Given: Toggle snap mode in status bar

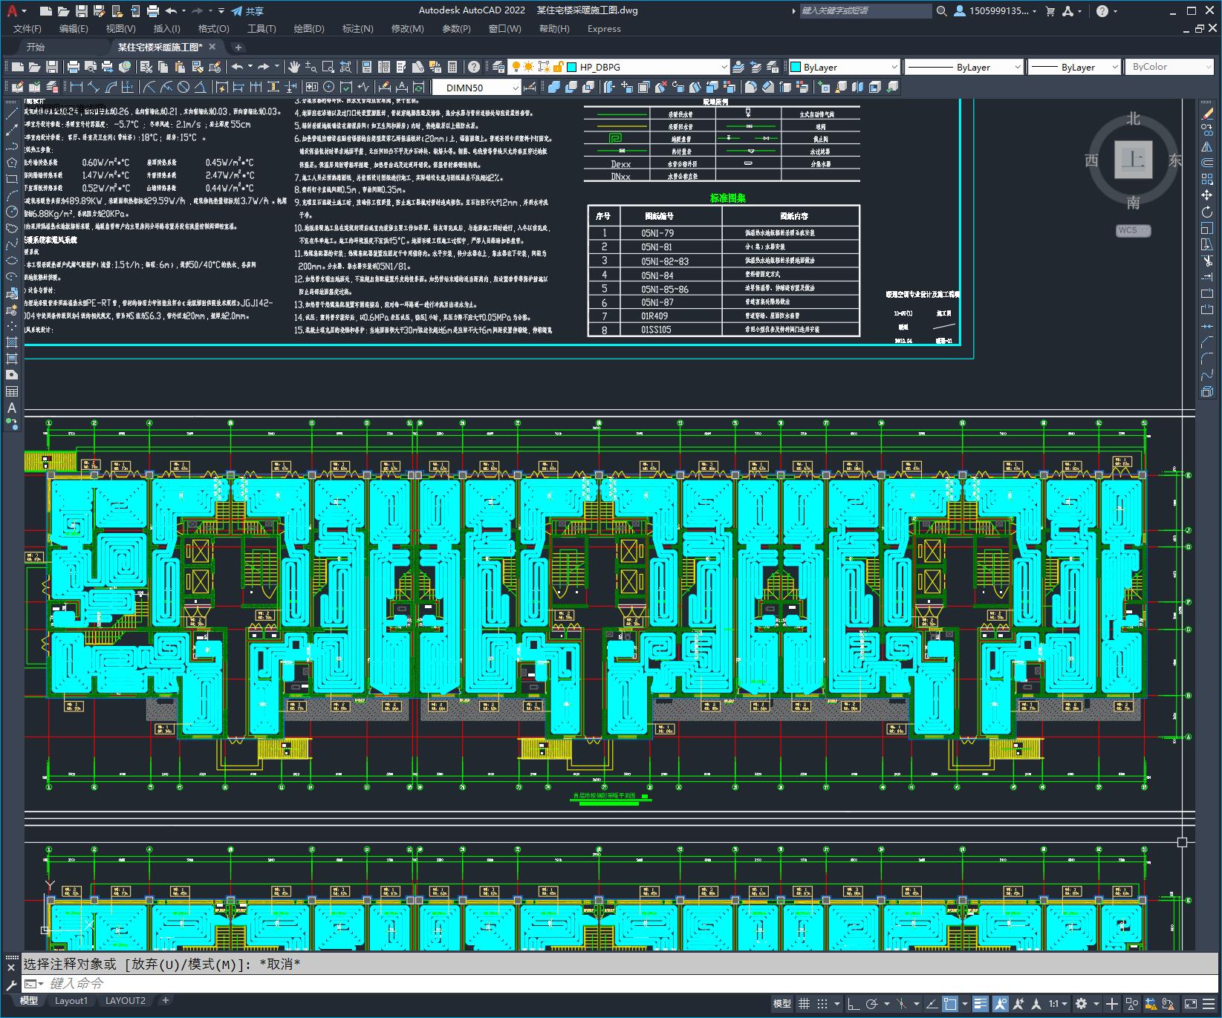Looking at the screenshot, I should [822, 1004].
